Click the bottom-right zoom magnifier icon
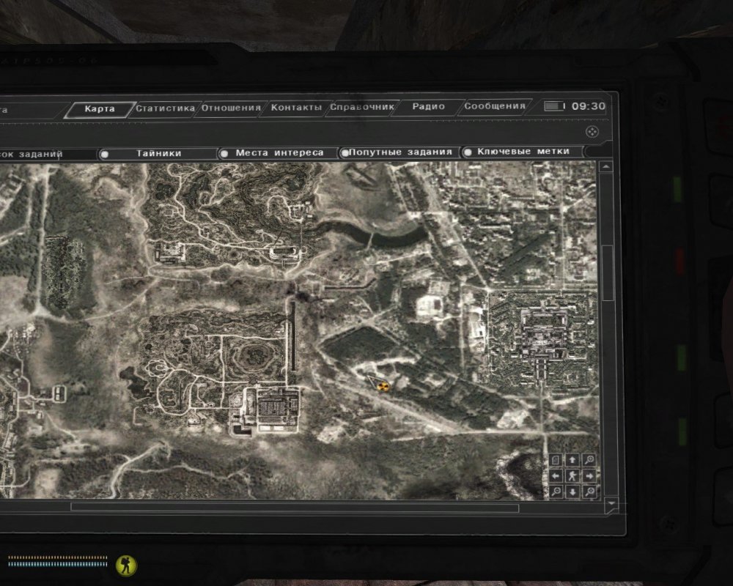733x586 pixels. coord(589,492)
